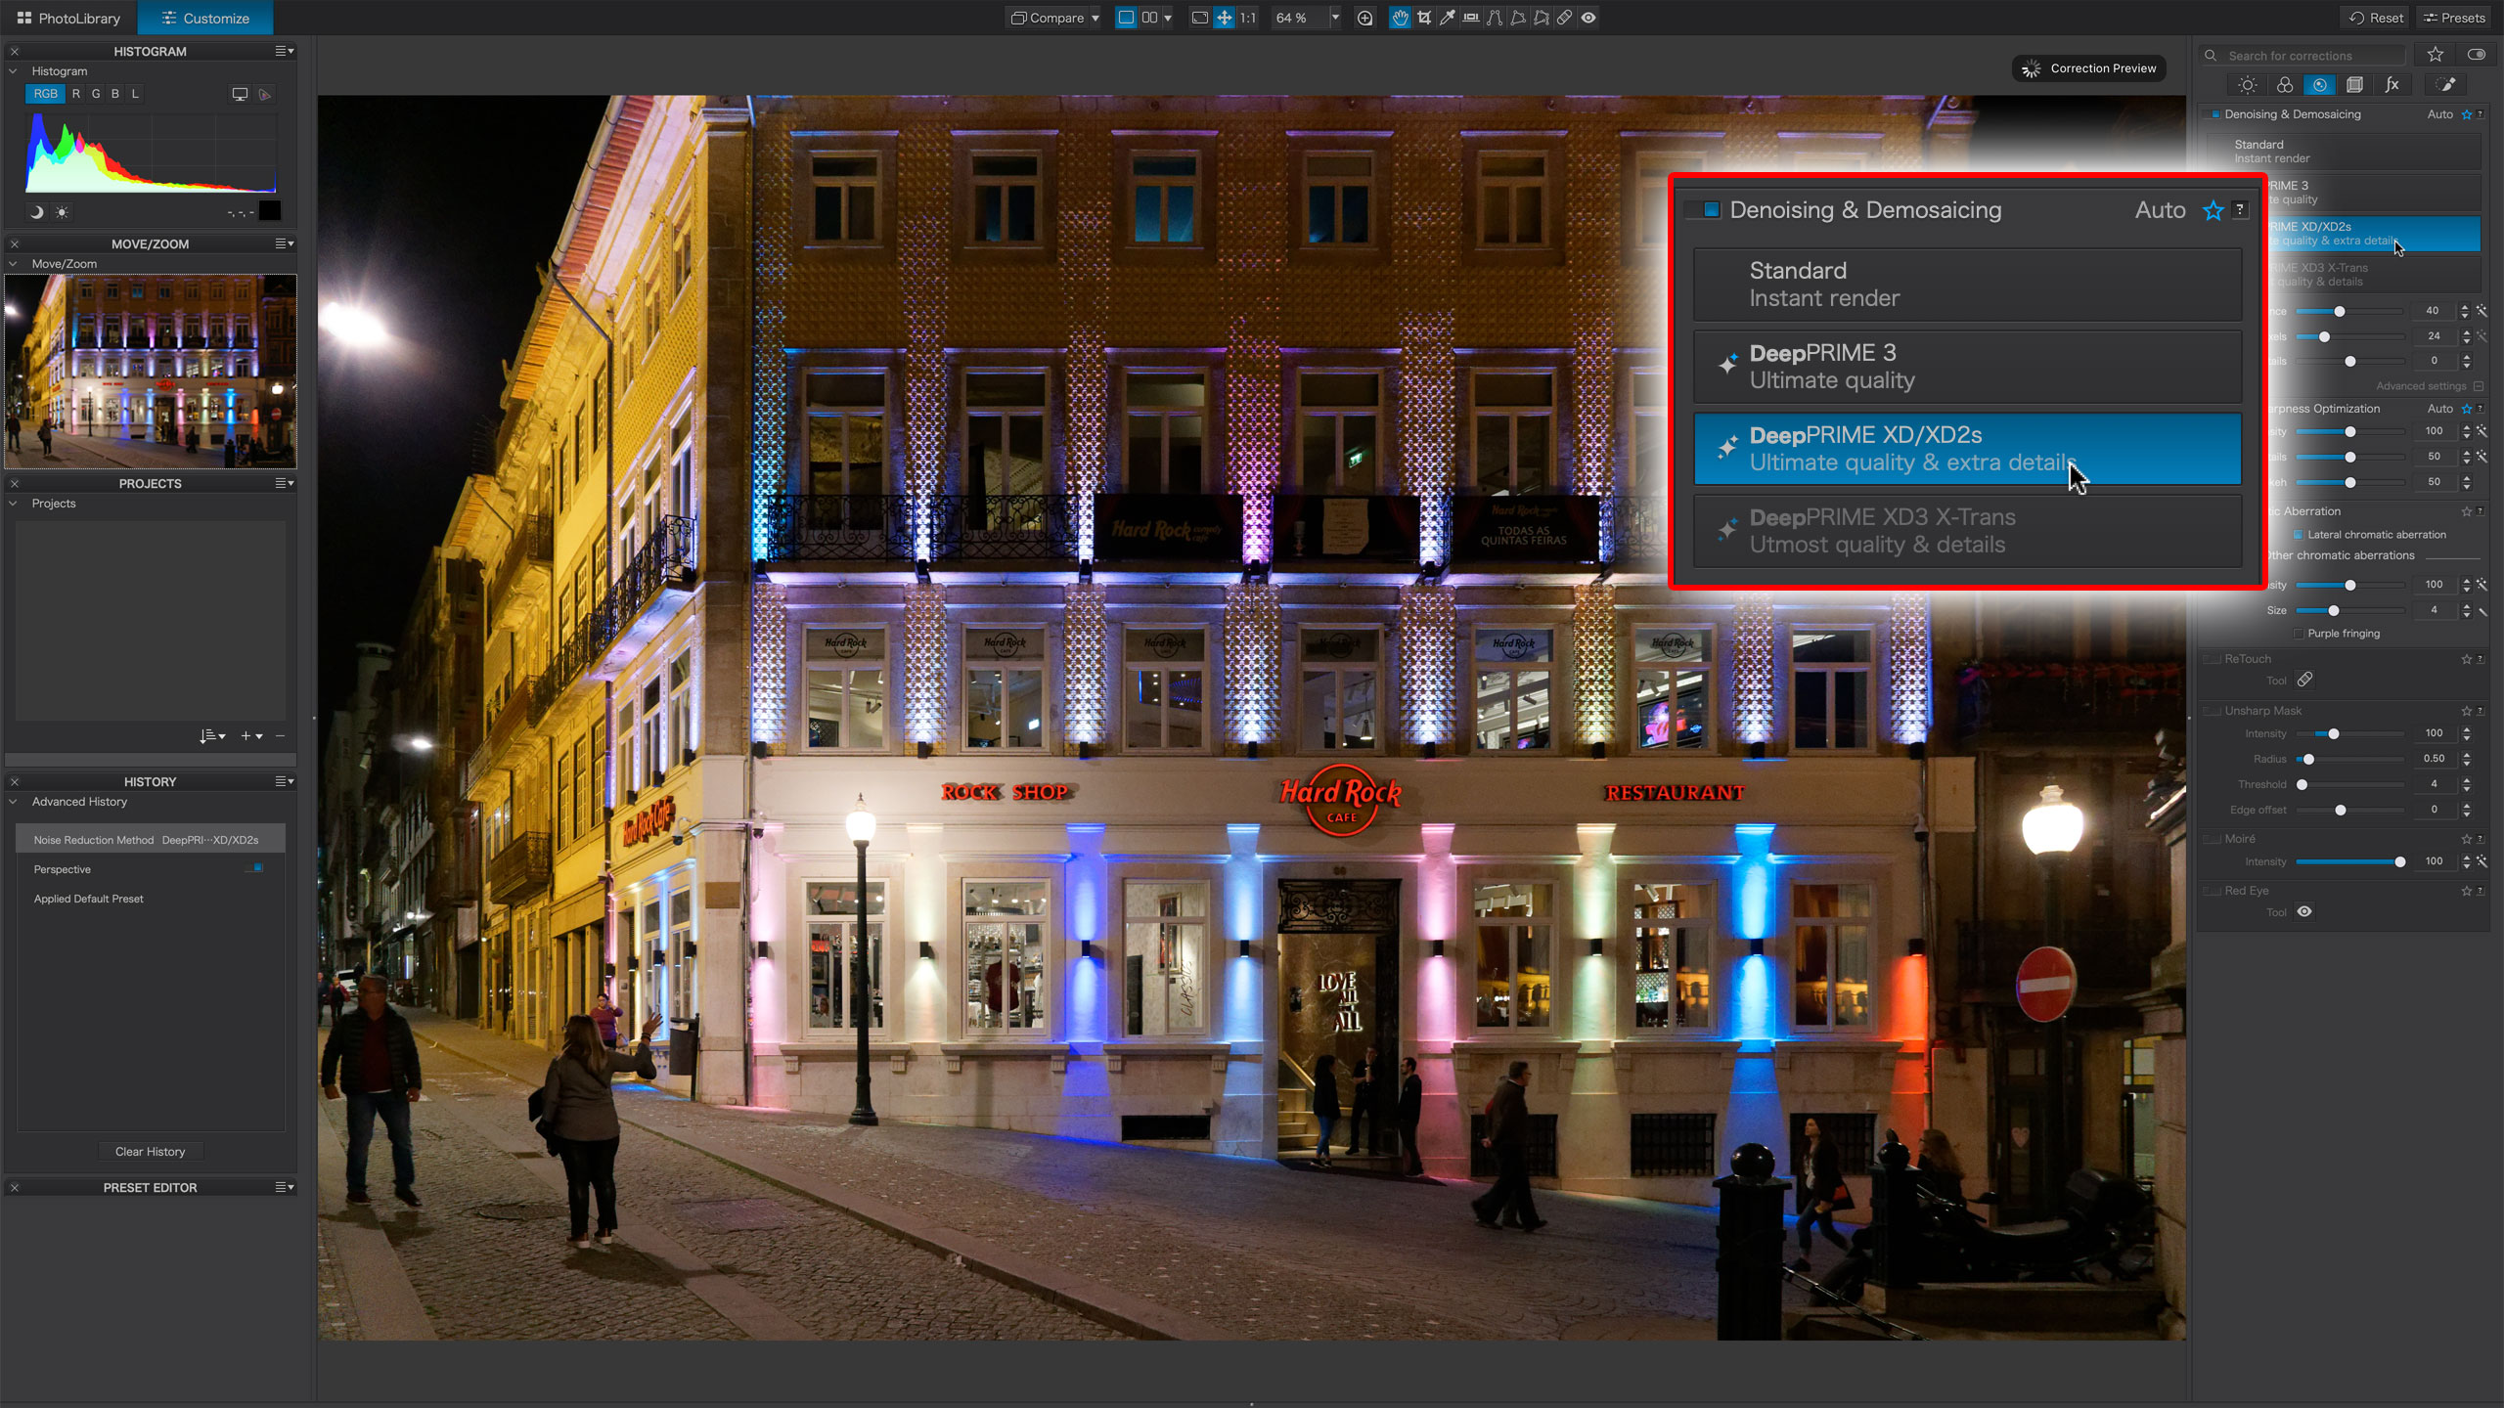Viewport: 2504px width, 1408px height.
Task: Open the Light corrections sun tab
Action: coord(2248,85)
